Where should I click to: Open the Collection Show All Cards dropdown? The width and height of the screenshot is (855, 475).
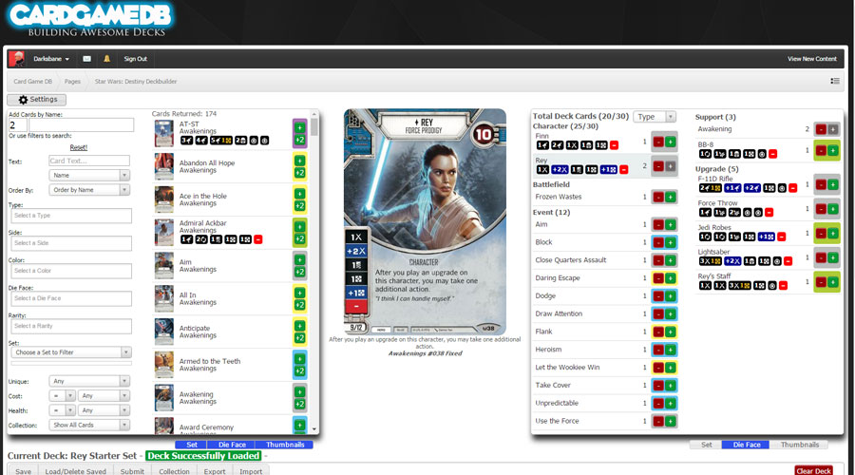click(x=90, y=425)
